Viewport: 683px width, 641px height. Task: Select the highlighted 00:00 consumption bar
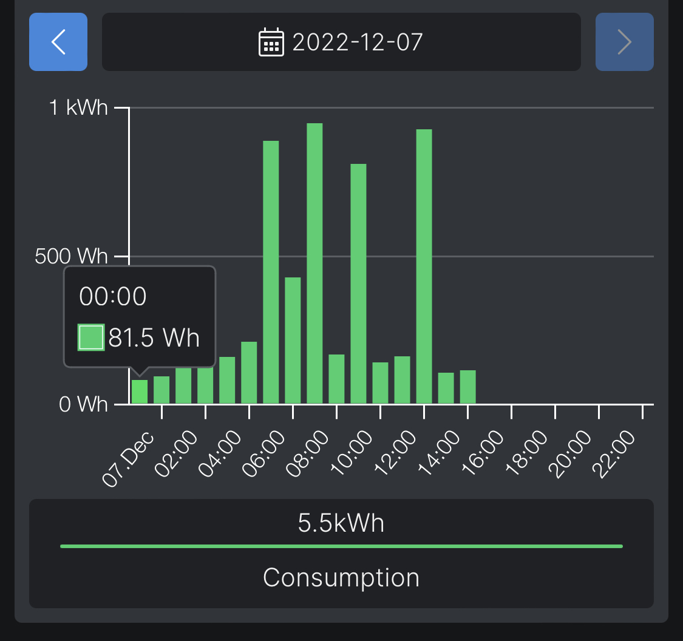click(x=140, y=392)
